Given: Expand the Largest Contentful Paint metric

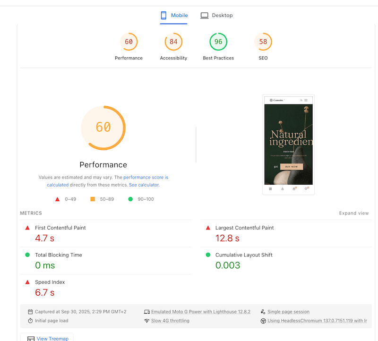Looking at the screenshot, I should 244,228.
